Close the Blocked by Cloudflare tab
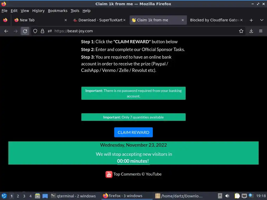 coord(241,20)
